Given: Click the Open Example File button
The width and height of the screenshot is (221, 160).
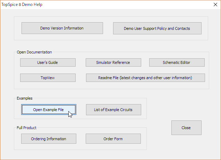Looking at the screenshot, I should 49,110.
